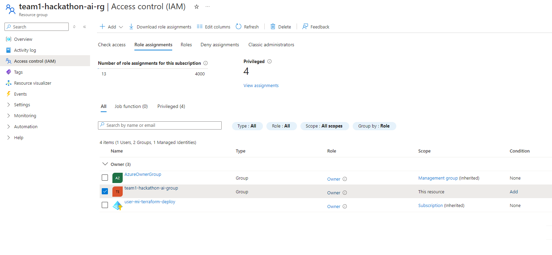The image size is (552, 255).
Task: Open the Group by : Role filter
Action: tap(374, 126)
